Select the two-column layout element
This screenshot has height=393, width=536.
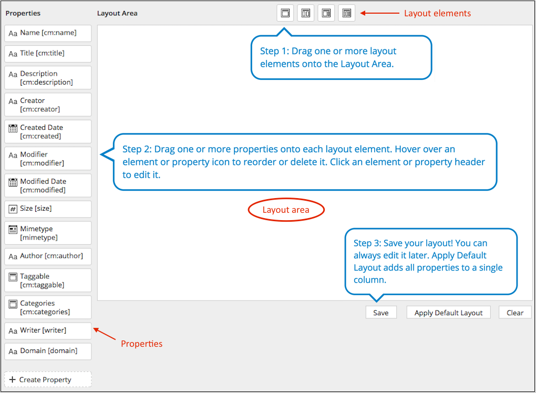(x=305, y=13)
